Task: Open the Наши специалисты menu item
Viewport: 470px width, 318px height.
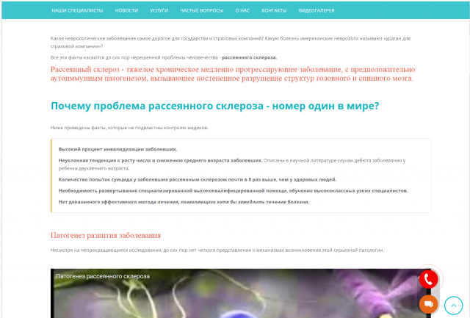Action: tap(77, 10)
